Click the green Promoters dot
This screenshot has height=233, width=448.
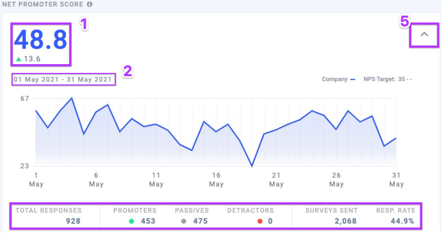[131, 221]
